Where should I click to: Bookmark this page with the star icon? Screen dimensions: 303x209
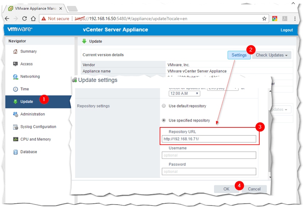(264, 19)
